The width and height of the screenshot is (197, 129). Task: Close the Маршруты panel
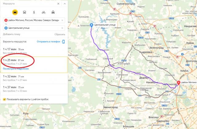click(x=58, y=4)
